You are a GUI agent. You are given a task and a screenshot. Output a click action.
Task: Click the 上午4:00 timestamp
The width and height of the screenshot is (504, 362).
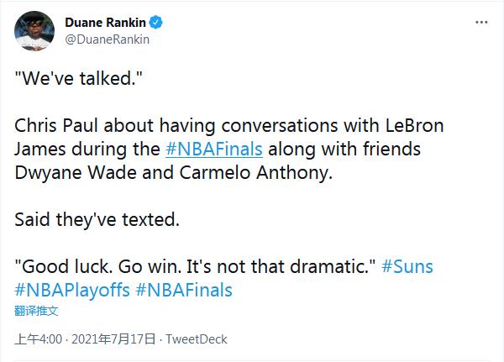tap(39, 339)
